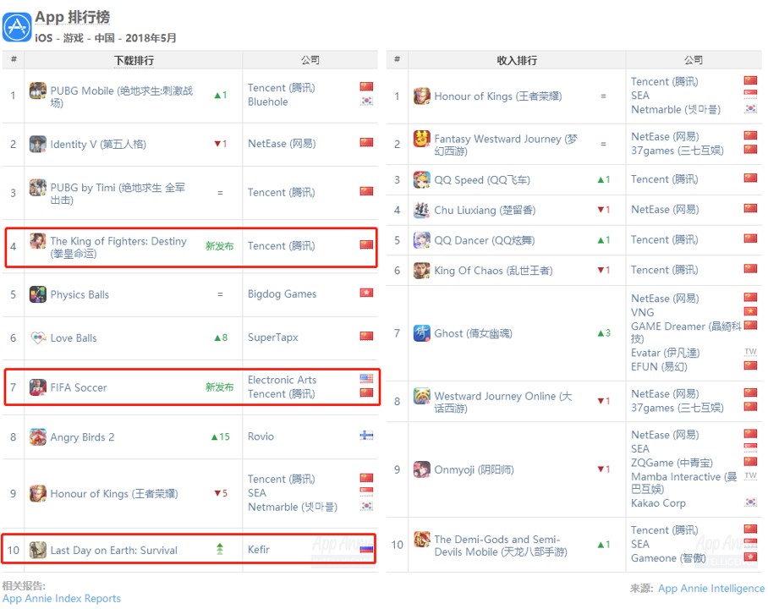Click the Ghost (倩女幽魂) title link
The image size is (768, 609).
pos(473,333)
